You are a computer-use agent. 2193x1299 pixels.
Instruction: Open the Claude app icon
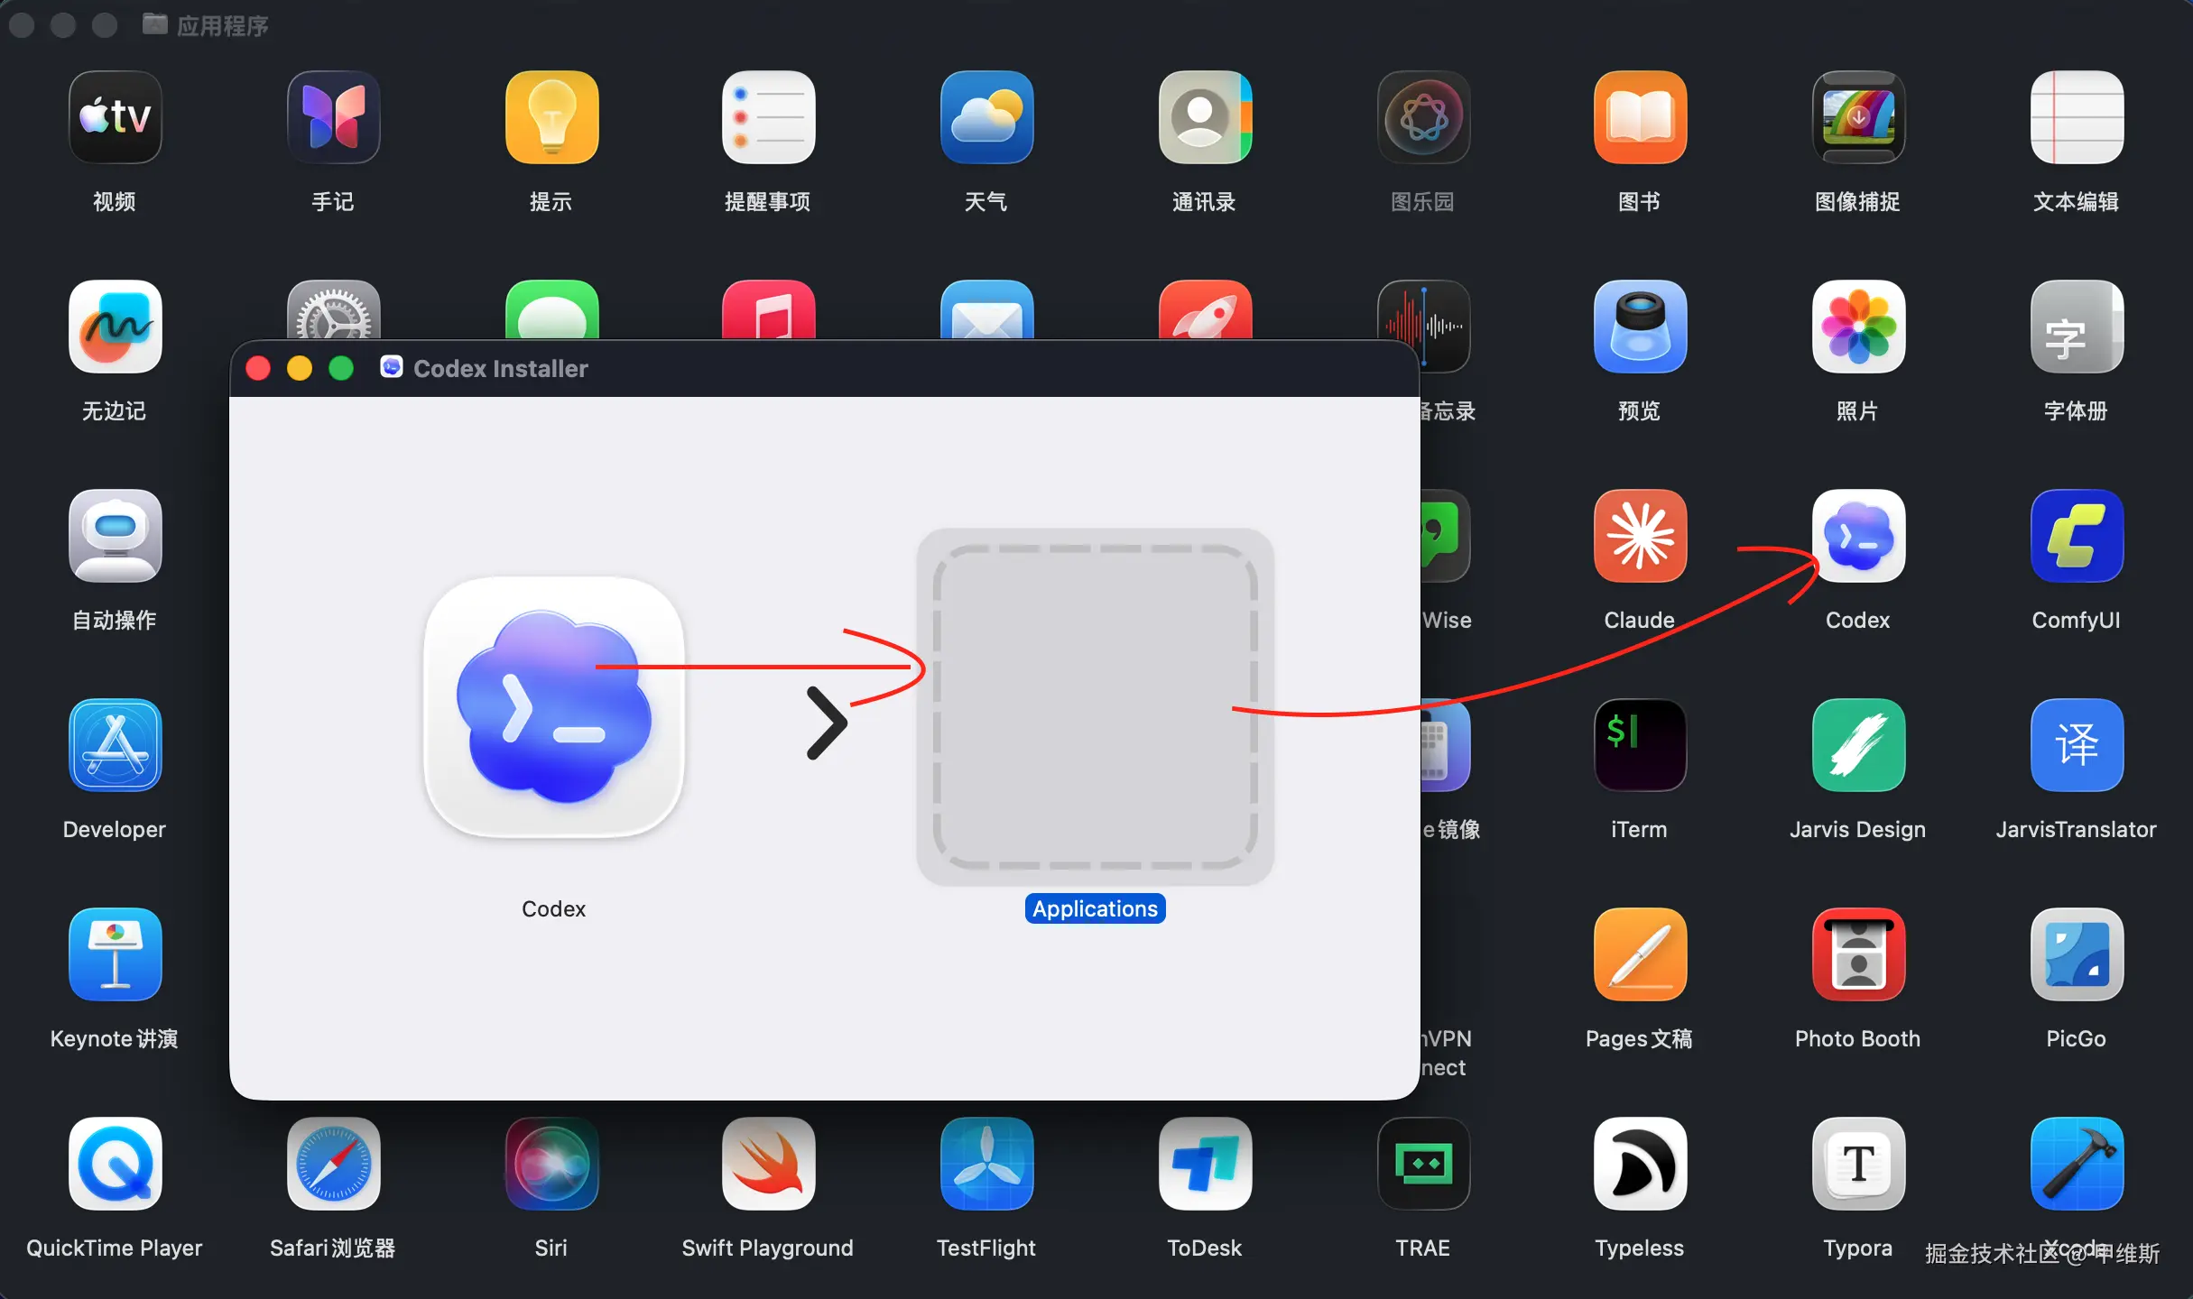click(1639, 537)
